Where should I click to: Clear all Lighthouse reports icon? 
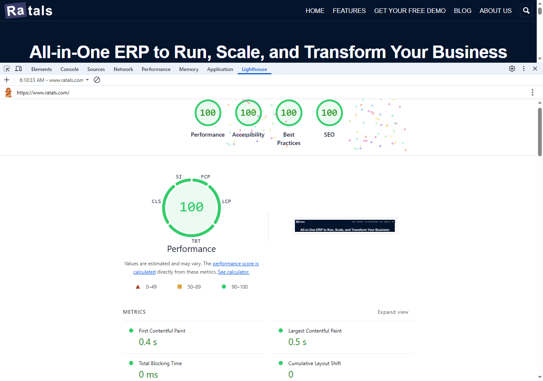pyautogui.click(x=97, y=80)
